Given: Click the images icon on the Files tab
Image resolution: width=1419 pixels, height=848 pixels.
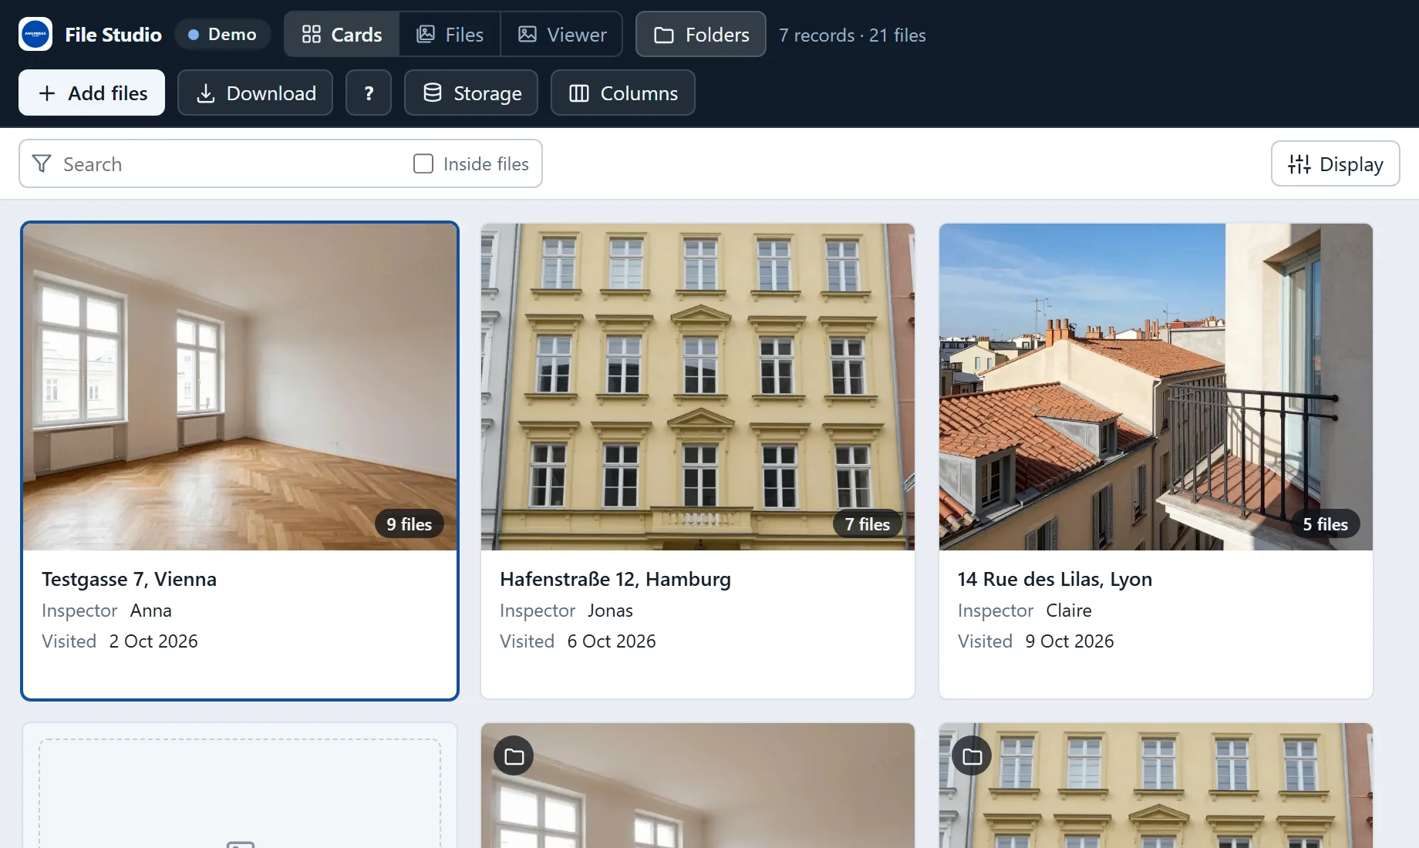Looking at the screenshot, I should [426, 34].
